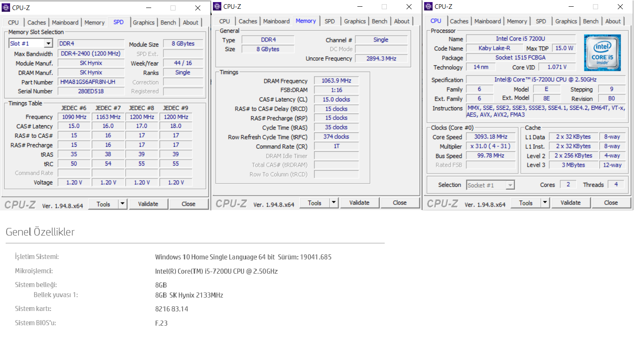Image resolution: width=635 pixels, height=347 pixels.
Task: Click the Week/Year value 44 / 16
Action: coord(183,63)
